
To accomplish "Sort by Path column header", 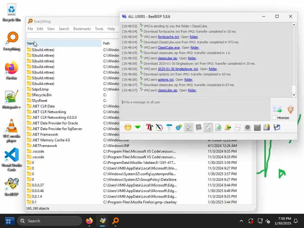I will point(107,43).
